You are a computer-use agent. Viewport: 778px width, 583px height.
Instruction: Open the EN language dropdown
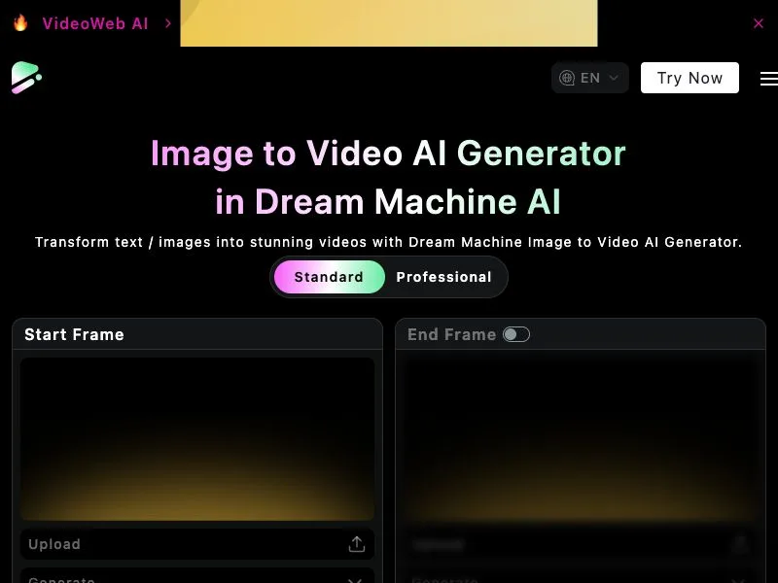coord(590,78)
